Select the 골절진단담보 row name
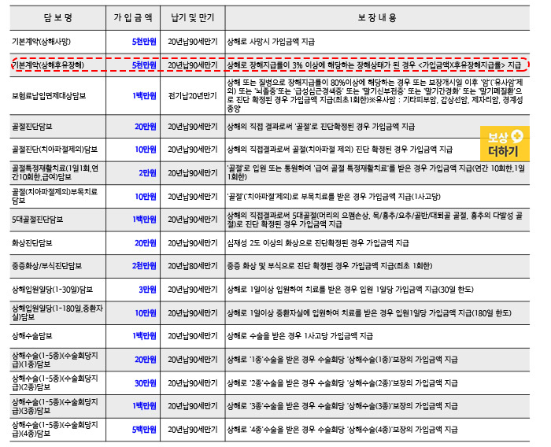The width and height of the screenshot is (551, 447). (35, 127)
